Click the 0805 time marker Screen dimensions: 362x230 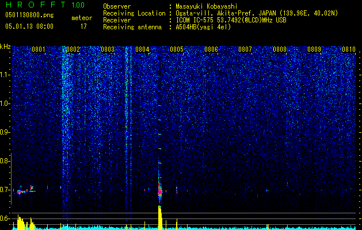pos(177,49)
